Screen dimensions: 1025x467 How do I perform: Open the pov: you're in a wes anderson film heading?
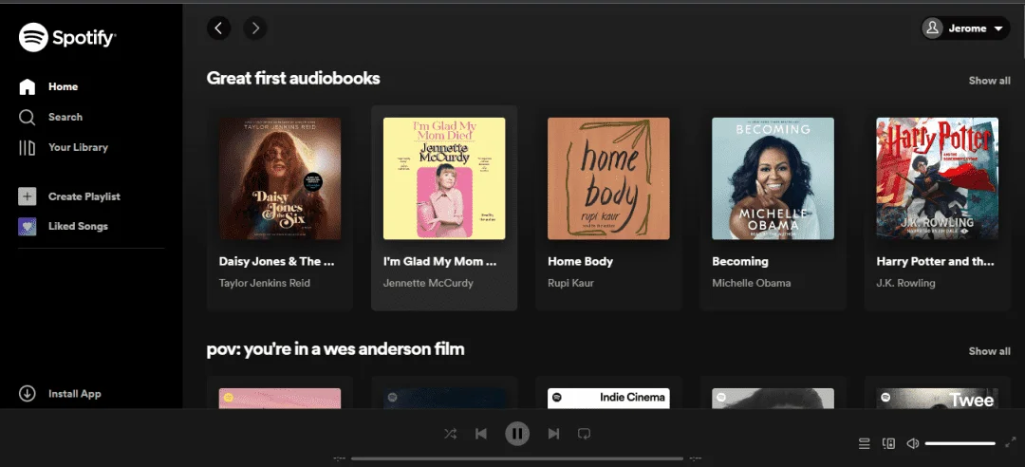[335, 349]
